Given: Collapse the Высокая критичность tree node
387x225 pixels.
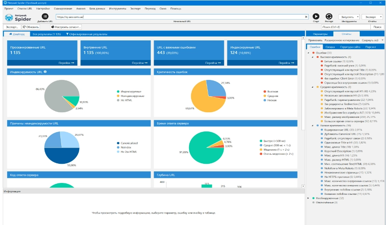Looking at the screenshot, I should (313, 57).
